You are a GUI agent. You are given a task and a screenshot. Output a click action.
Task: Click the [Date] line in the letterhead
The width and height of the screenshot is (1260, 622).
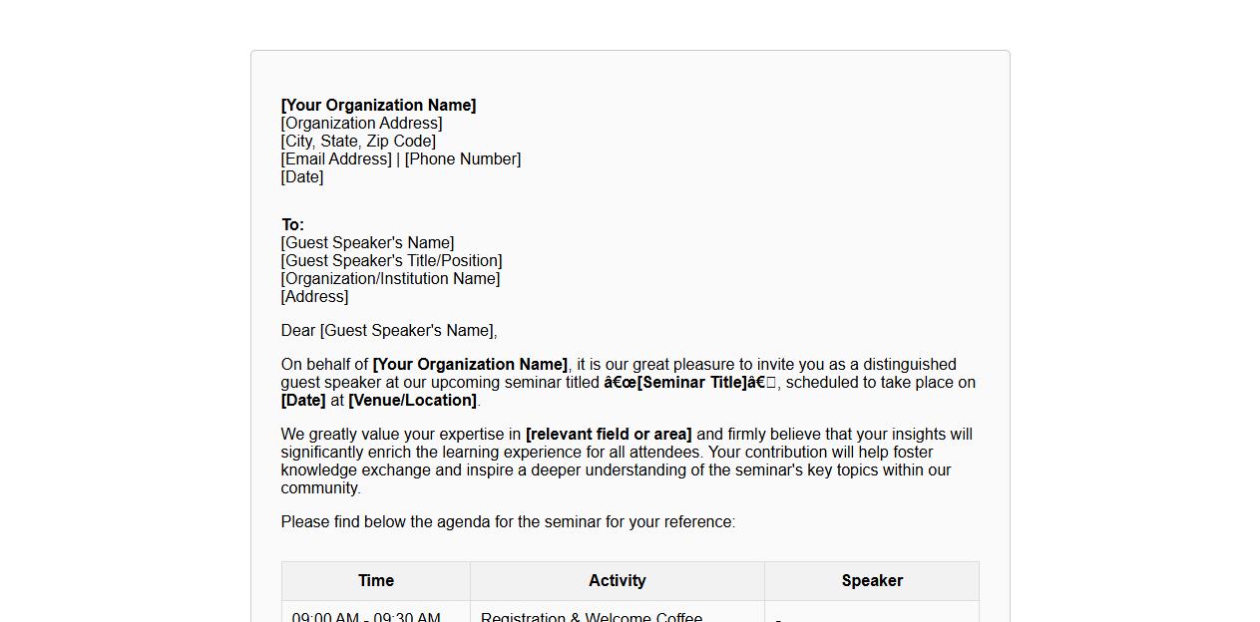tap(302, 177)
